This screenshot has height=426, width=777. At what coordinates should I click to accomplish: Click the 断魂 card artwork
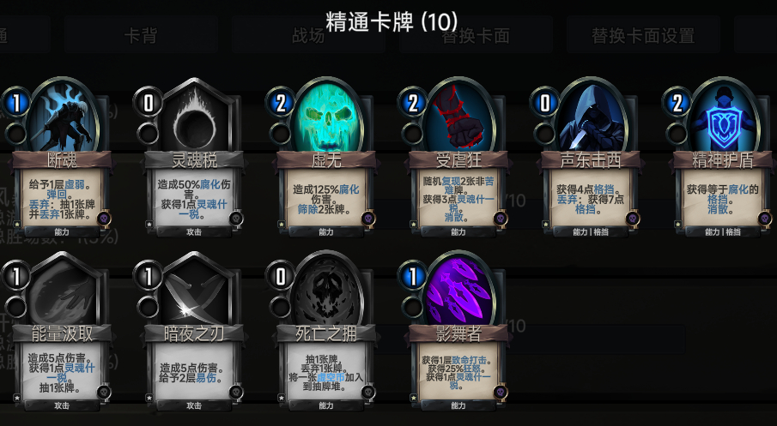point(62,117)
